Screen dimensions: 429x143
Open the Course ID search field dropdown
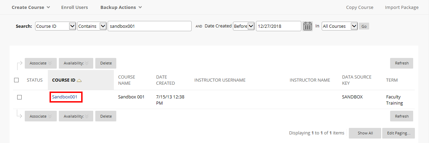(55, 26)
